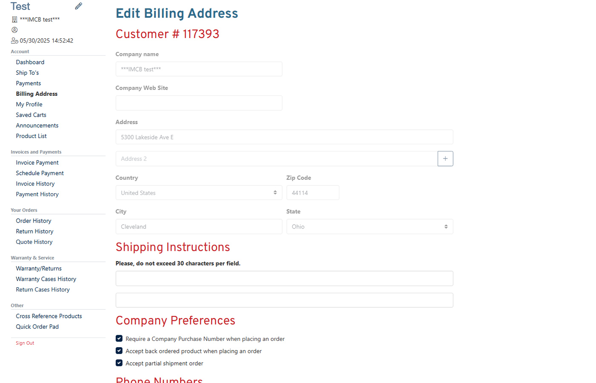The width and height of the screenshot is (596, 383).
Task: Expand the State dropdown showing Ohio
Action: pyautogui.click(x=370, y=227)
